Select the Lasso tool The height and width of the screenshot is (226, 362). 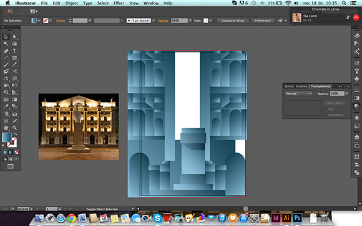tap(14, 44)
